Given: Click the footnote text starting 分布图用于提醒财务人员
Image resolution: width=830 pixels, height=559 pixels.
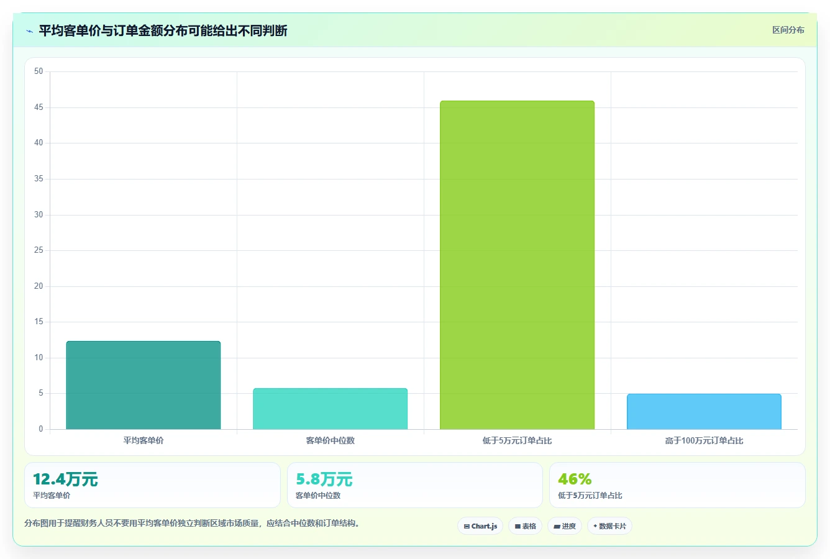Looking at the screenshot, I should tap(192, 523).
